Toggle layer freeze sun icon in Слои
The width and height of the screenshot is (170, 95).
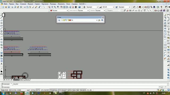click(64, 20)
